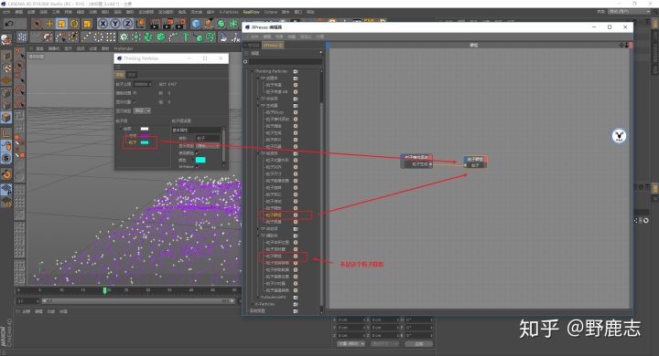Click the X-Pool search field
Viewport: 659px width, 356px height.
pyautogui.click(x=286, y=62)
